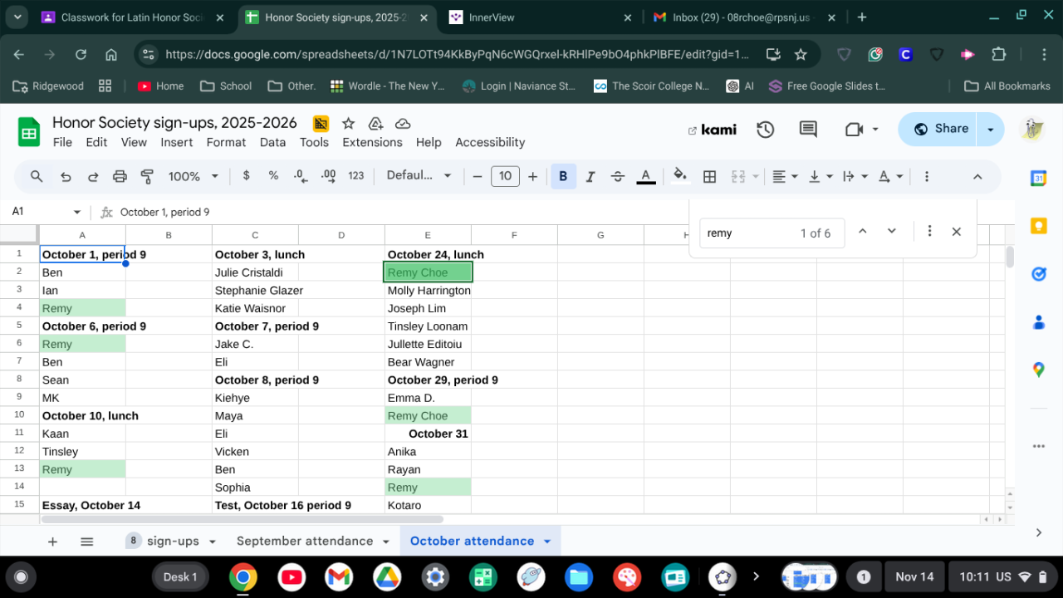This screenshot has height=598, width=1063.
Task: Click the Share button
Action: (x=941, y=129)
